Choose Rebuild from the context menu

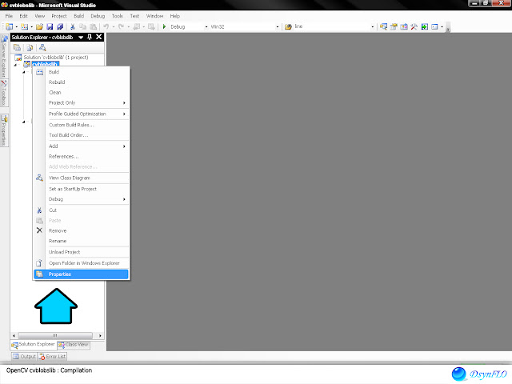pos(82,82)
